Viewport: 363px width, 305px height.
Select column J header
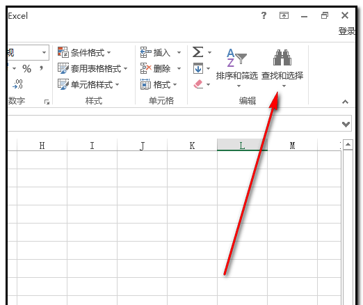click(142, 146)
